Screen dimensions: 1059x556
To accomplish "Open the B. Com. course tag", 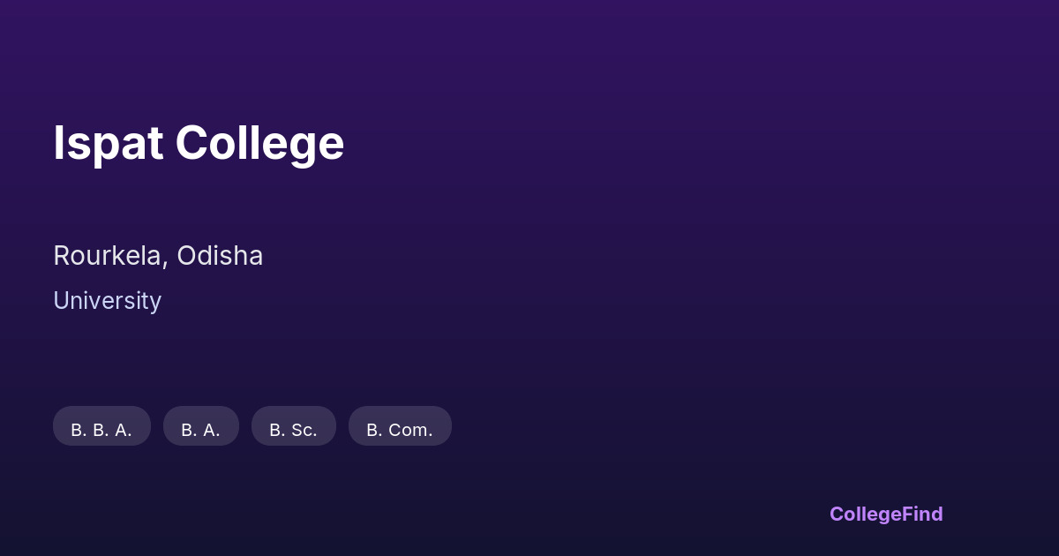I will pos(400,429).
